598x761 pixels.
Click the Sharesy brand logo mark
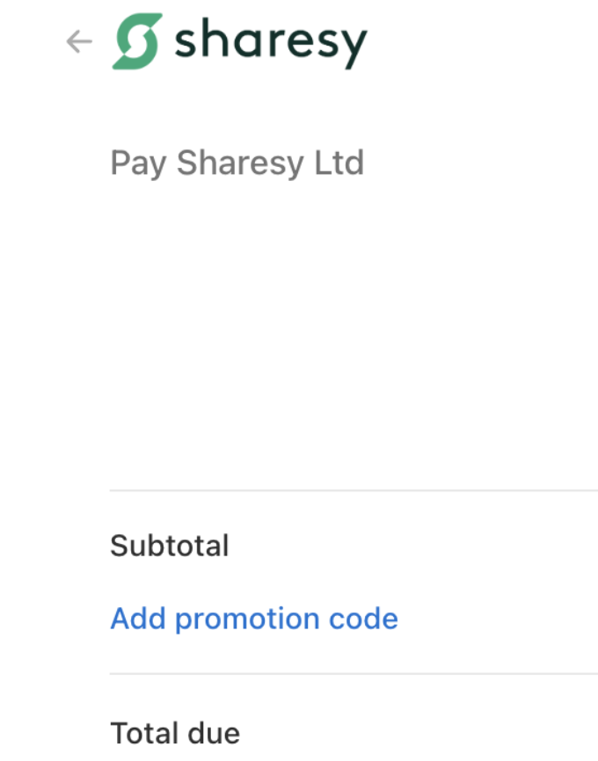137,41
